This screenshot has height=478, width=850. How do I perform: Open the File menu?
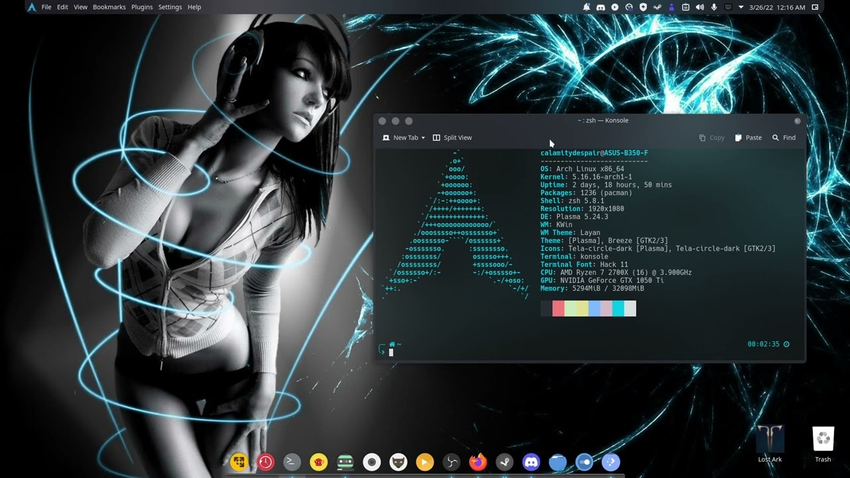click(x=46, y=7)
